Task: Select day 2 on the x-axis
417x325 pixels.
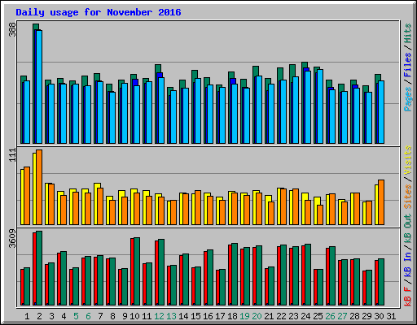Action: pos(39,316)
